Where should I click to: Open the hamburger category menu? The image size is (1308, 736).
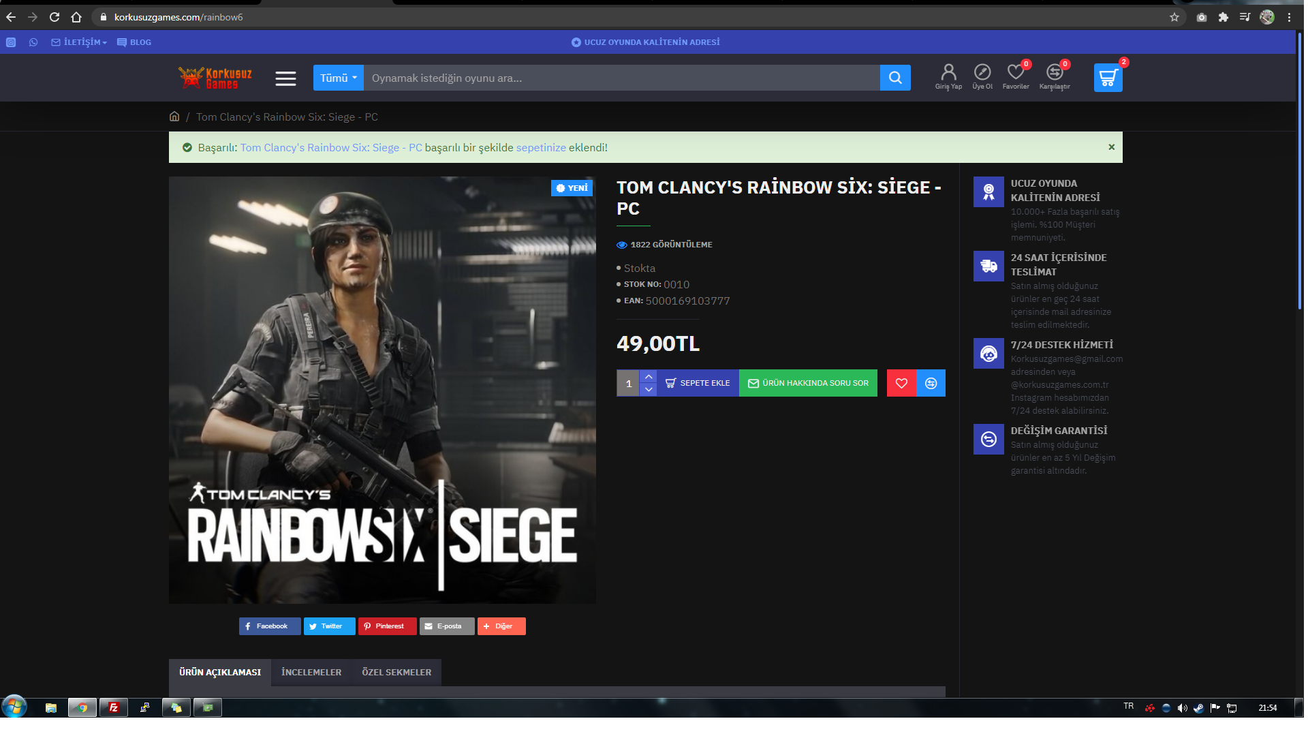(x=285, y=78)
